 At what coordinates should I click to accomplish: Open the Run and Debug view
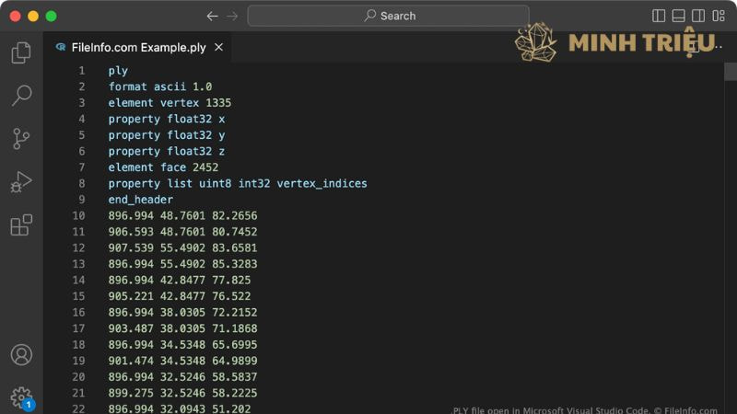point(21,181)
